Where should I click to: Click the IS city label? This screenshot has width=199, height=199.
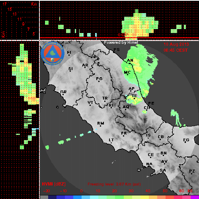click(148, 135)
